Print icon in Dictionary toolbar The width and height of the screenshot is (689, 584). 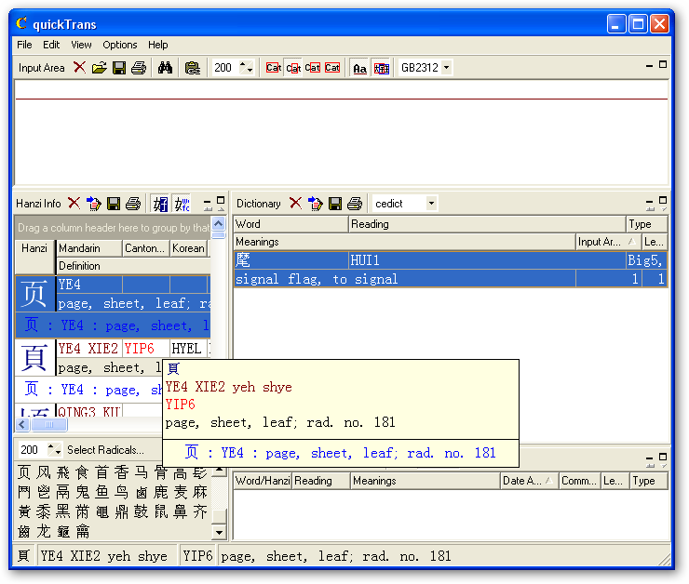(355, 203)
